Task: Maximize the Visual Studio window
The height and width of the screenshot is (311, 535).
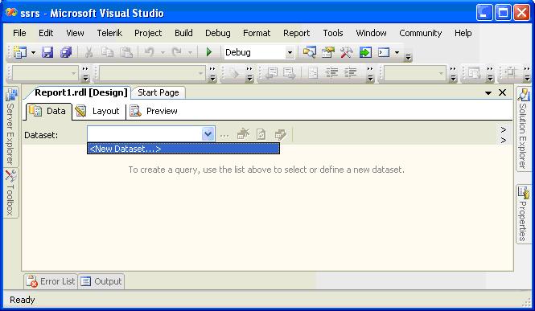Action: pos(504,13)
